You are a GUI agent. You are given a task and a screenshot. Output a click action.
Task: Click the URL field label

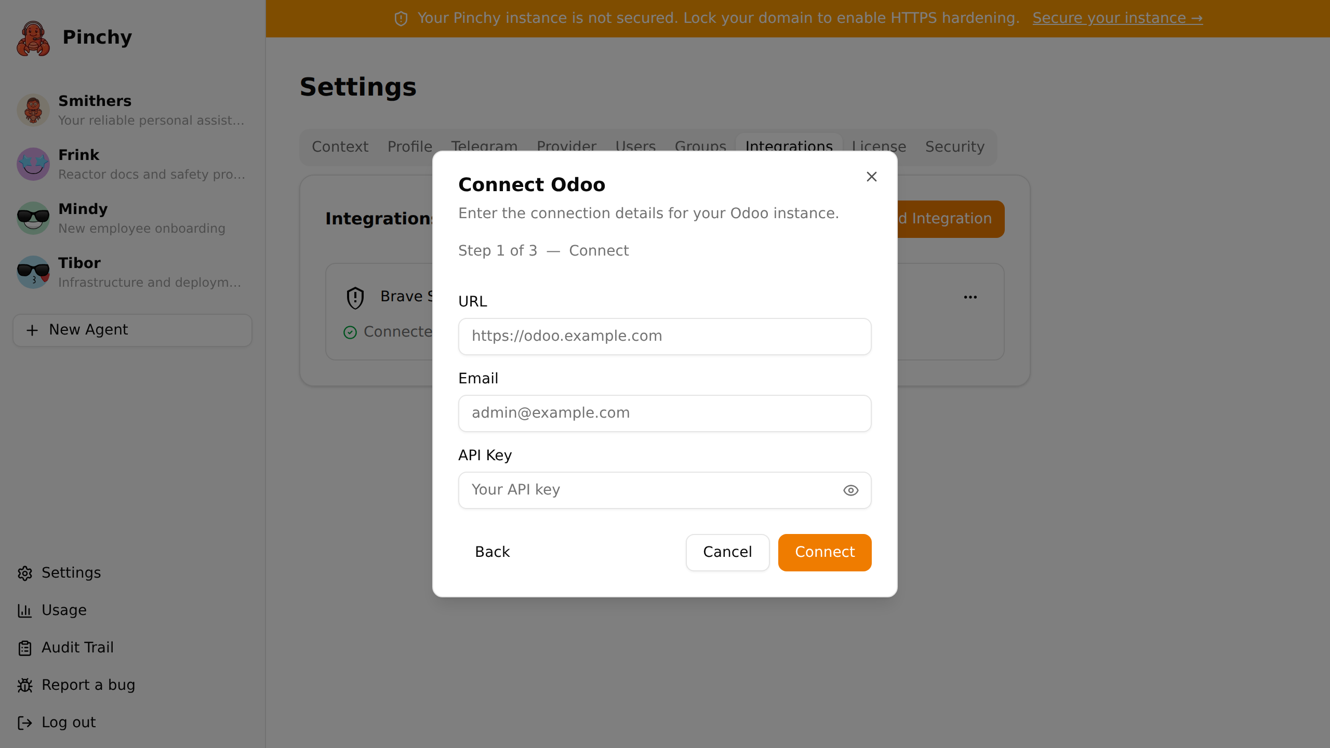point(473,302)
